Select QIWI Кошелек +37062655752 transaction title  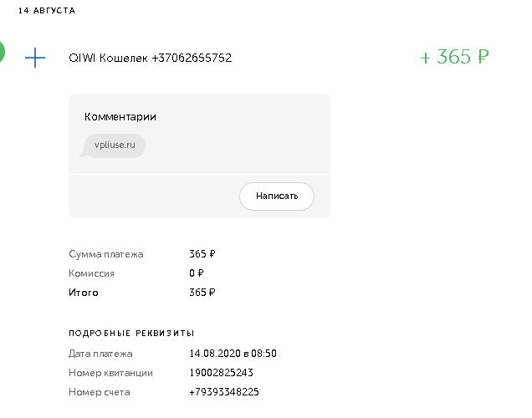coord(151,58)
